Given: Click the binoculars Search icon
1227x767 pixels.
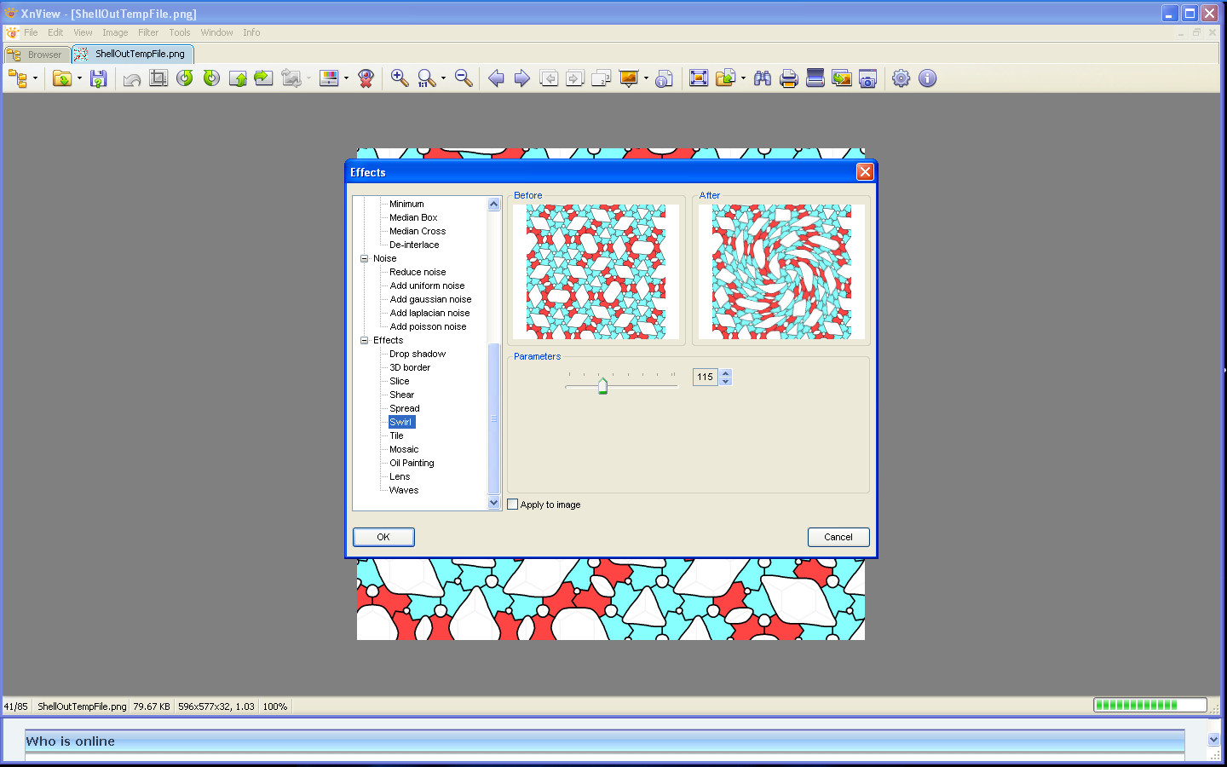Looking at the screenshot, I should click(763, 78).
